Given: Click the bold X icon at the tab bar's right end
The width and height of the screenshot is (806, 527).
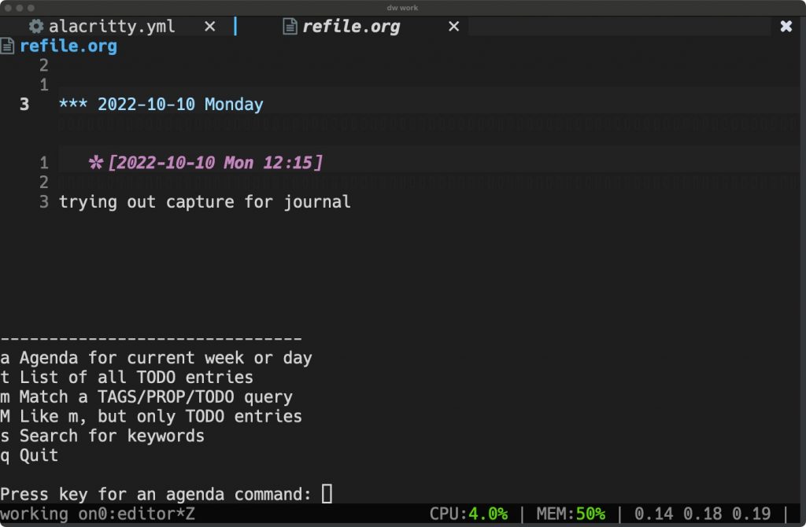Looking at the screenshot, I should click(786, 26).
